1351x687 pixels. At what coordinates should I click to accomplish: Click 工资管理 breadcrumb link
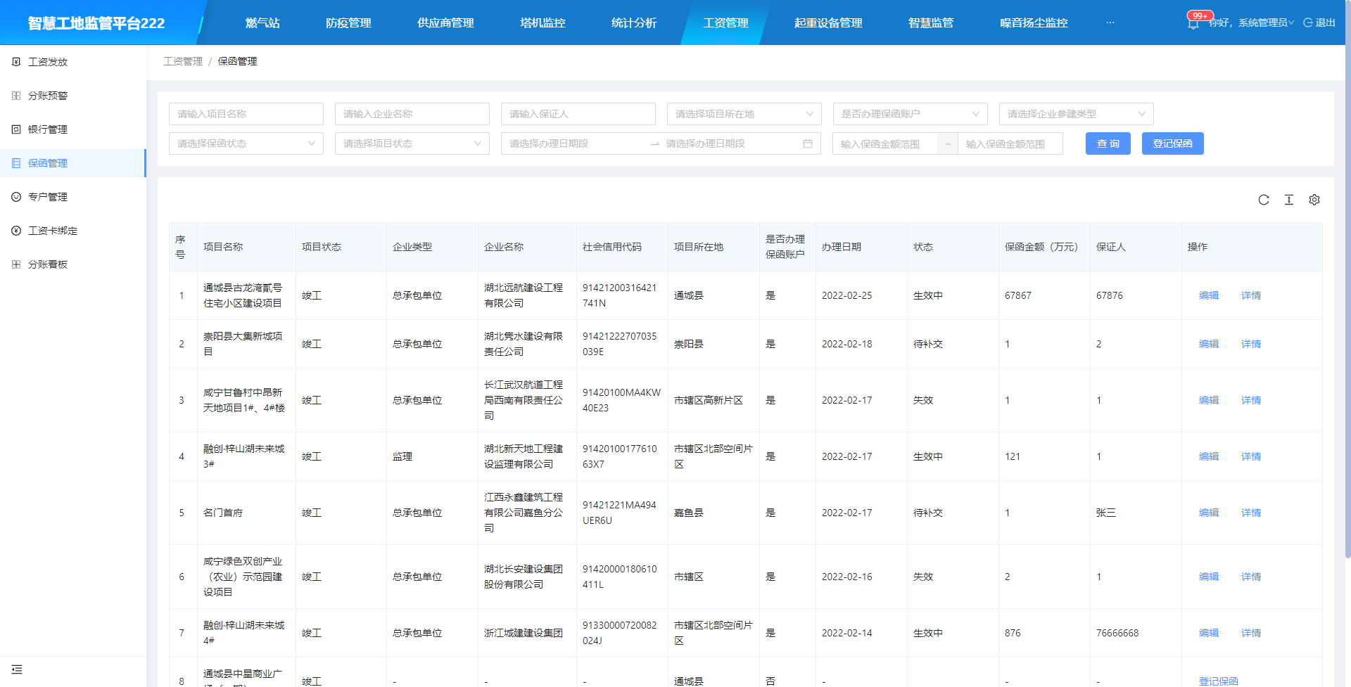pyautogui.click(x=183, y=61)
